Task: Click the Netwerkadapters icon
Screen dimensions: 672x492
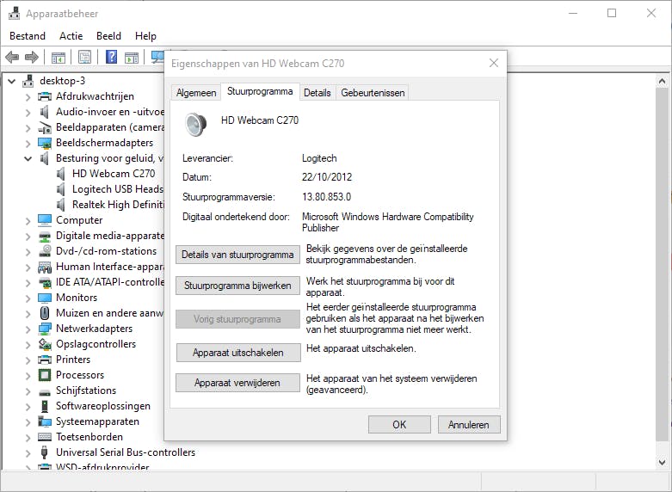Action: coord(45,329)
